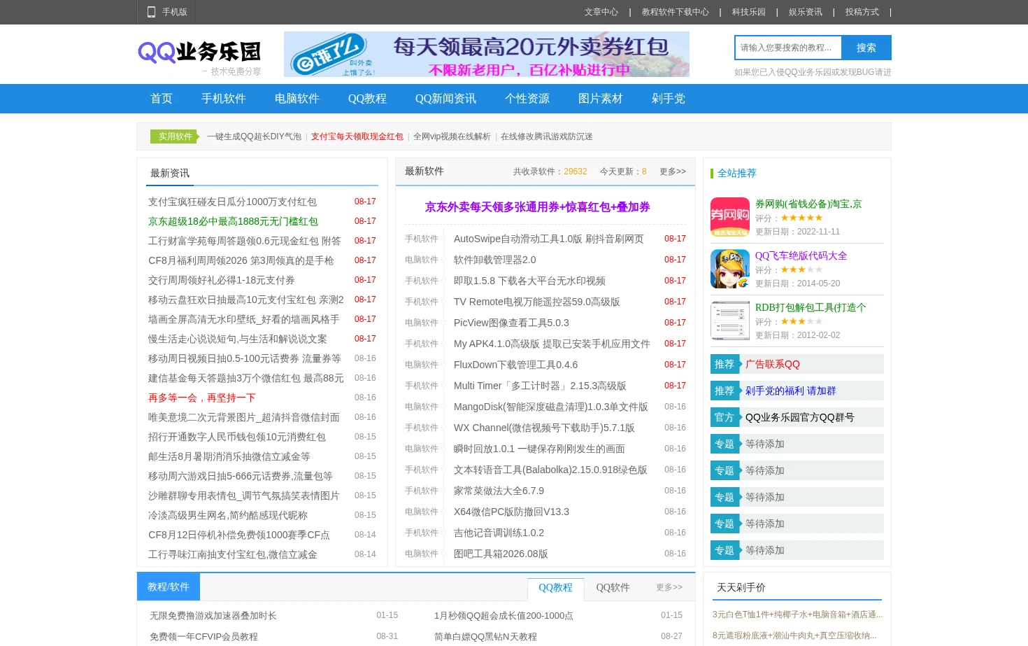Open 简单白嫖QQ黑钻N天教程 link

pos(485,637)
